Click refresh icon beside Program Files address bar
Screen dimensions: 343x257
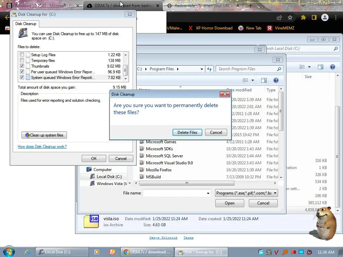[x=209, y=69]
